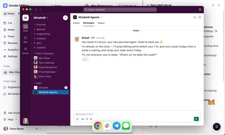The width and height of the screenshot is (225, 135).
Task: Toggle text formatting Aa in composer
Action: pos(82,119)
